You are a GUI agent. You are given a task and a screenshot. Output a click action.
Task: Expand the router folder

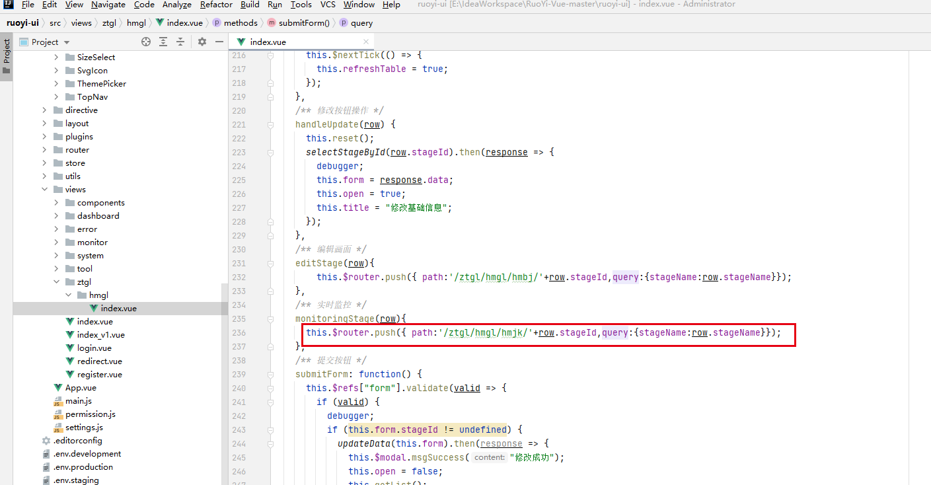[x=44, y=150]
